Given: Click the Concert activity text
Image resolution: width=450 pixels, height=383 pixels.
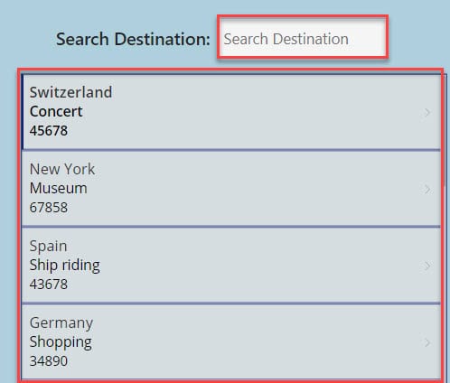Looking at the screenshot, I should 56,111.
